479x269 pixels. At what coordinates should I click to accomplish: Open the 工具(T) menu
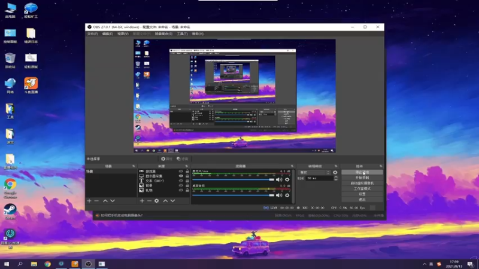pyautogui.click(x=182, y=34)
